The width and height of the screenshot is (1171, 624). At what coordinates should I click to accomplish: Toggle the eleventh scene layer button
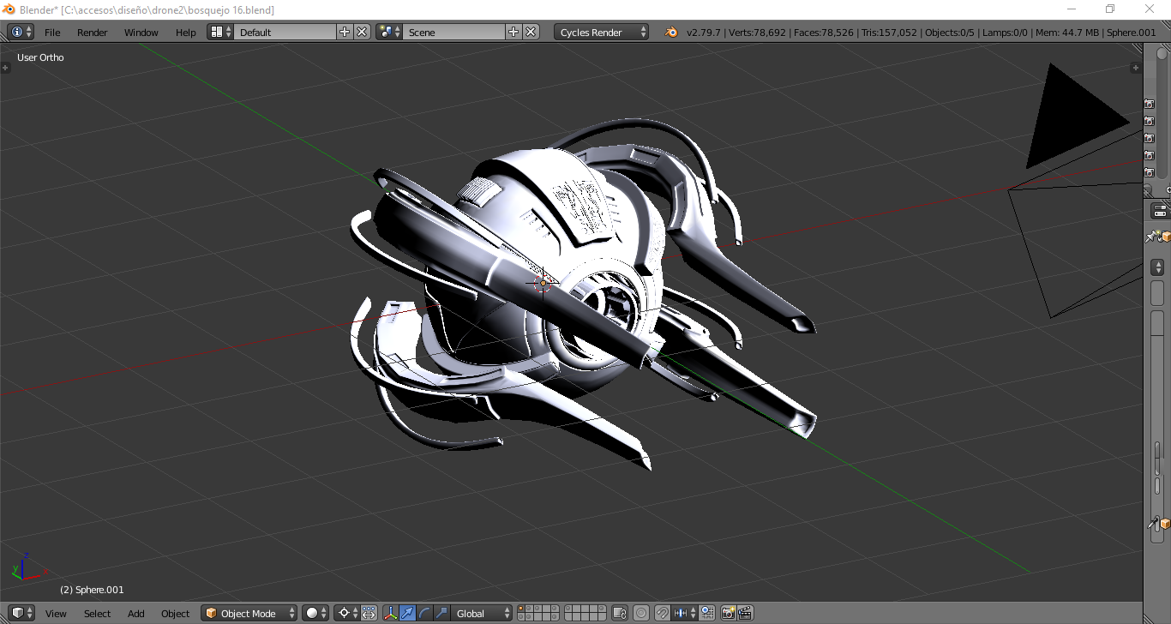[x=568, y=609]
